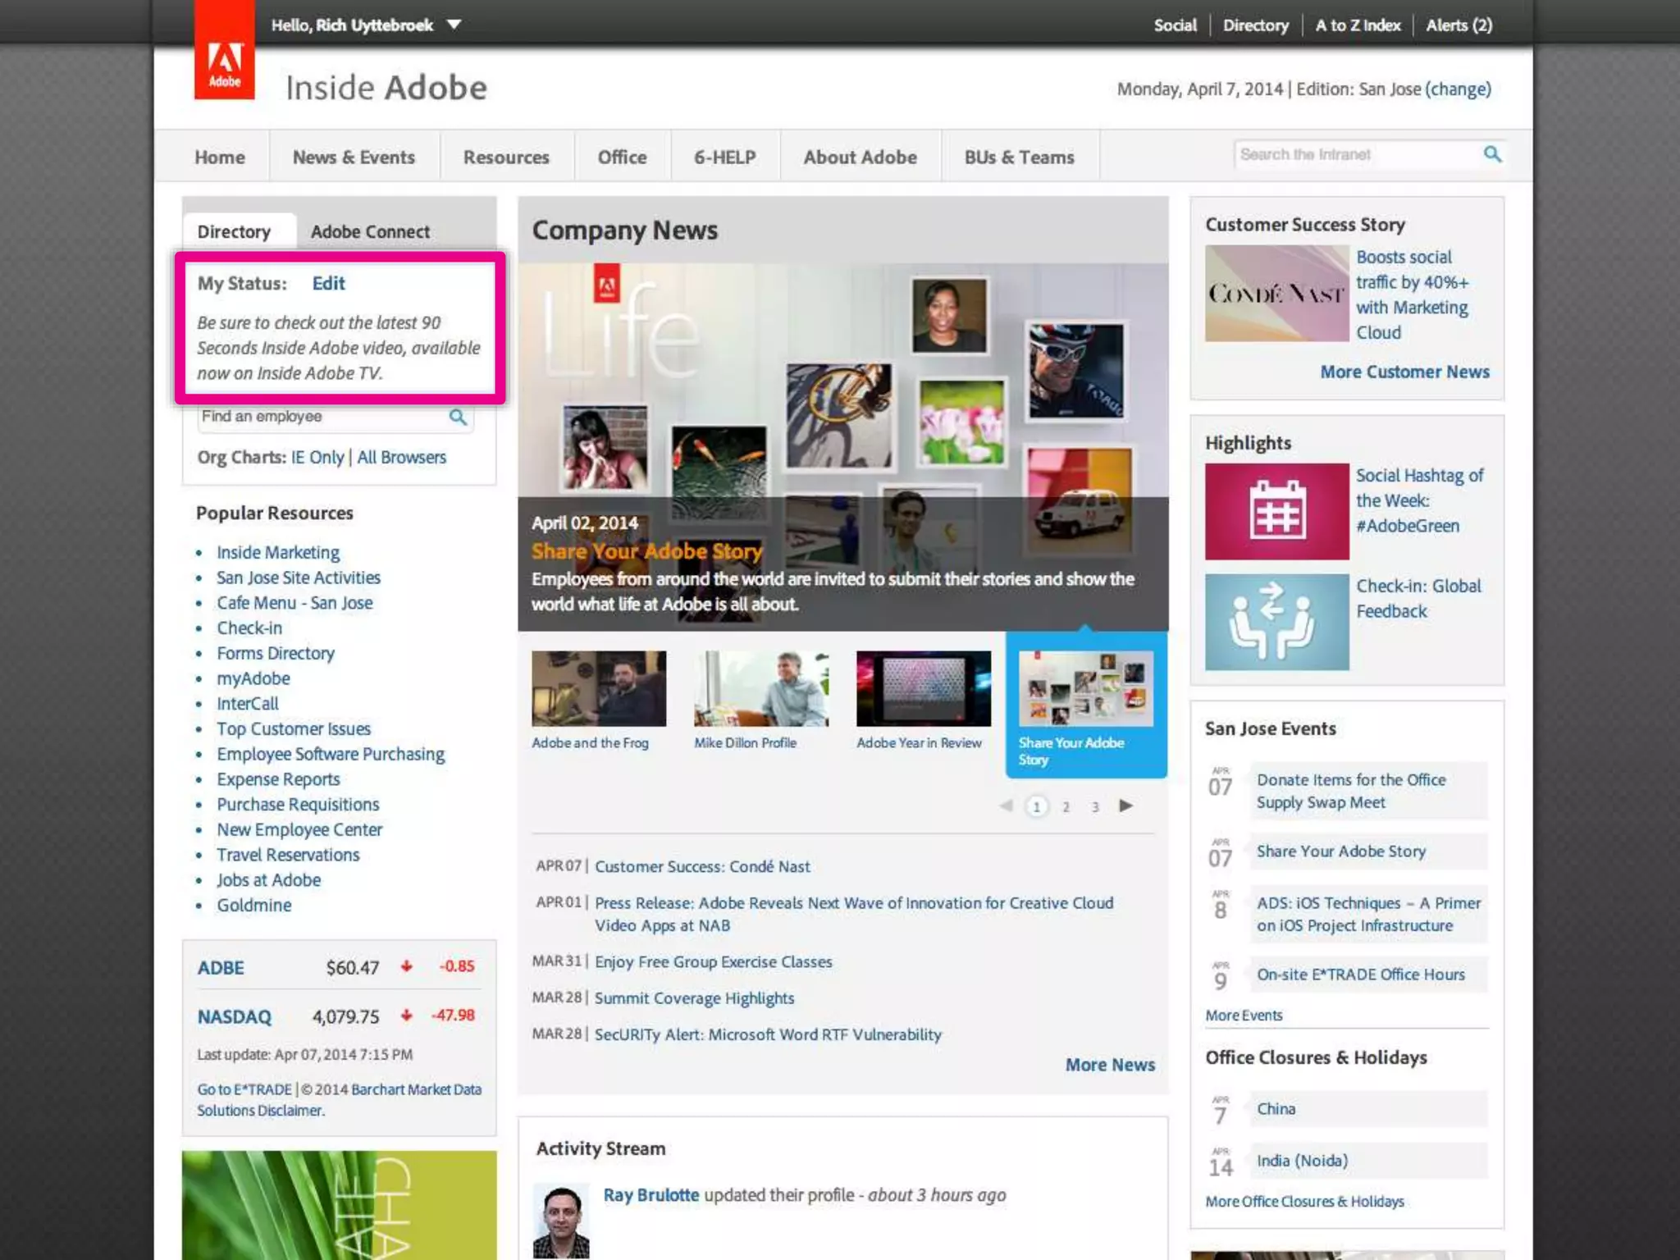Image resolution: width=1680 pixels, height=1260 pixels.
Task: Click the intranet search magnifier icon
Action: (1492, 154)
